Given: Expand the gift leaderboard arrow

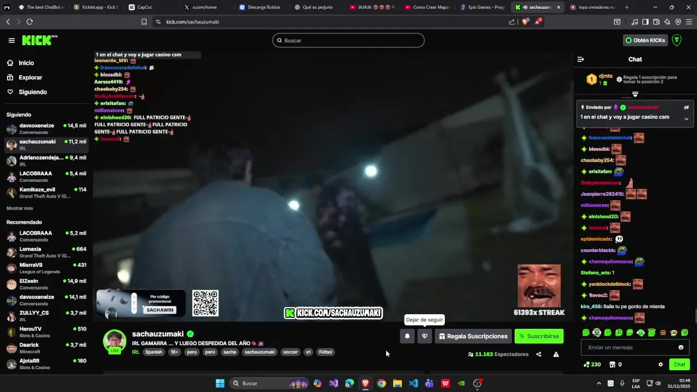Looking at the screenshot, I should [635, 95].
